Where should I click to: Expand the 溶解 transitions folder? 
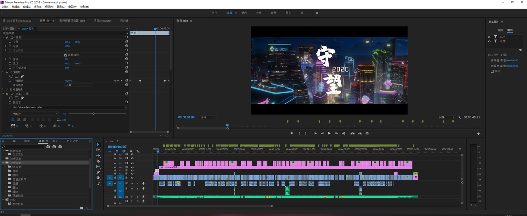pos(5,183)
